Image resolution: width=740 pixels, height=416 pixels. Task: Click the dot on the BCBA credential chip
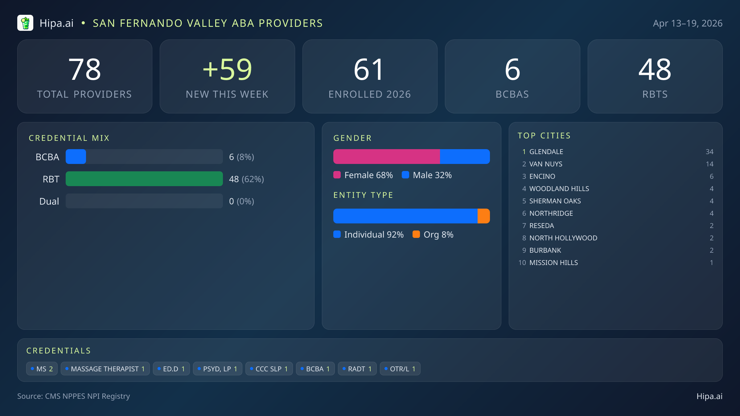pyautogui.click(x=302, y=369)
